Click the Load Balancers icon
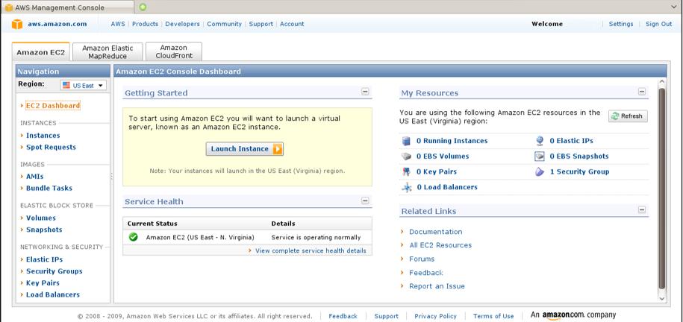The width and height of the screenshot is (683, 322). pyautogui.click(x=406, y=187)
